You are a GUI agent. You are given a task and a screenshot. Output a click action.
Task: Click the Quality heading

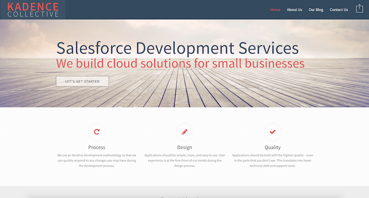(x=273, y=147)
